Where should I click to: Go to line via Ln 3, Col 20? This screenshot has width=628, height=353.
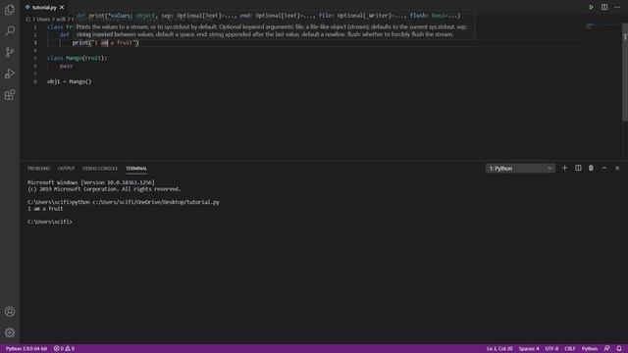[499, 349]
